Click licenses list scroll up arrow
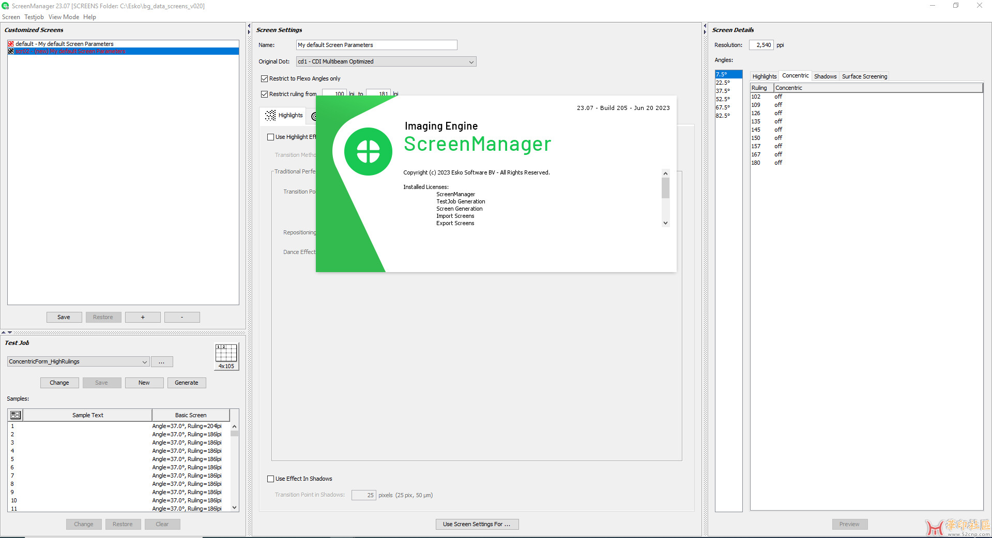 pos(665,173)
